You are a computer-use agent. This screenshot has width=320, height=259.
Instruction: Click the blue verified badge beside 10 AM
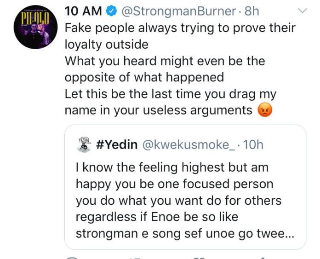111,11
